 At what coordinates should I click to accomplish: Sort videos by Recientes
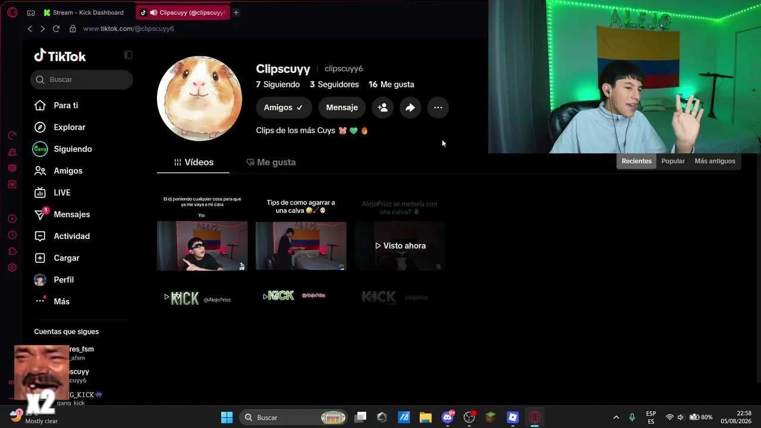pos(636,161)
